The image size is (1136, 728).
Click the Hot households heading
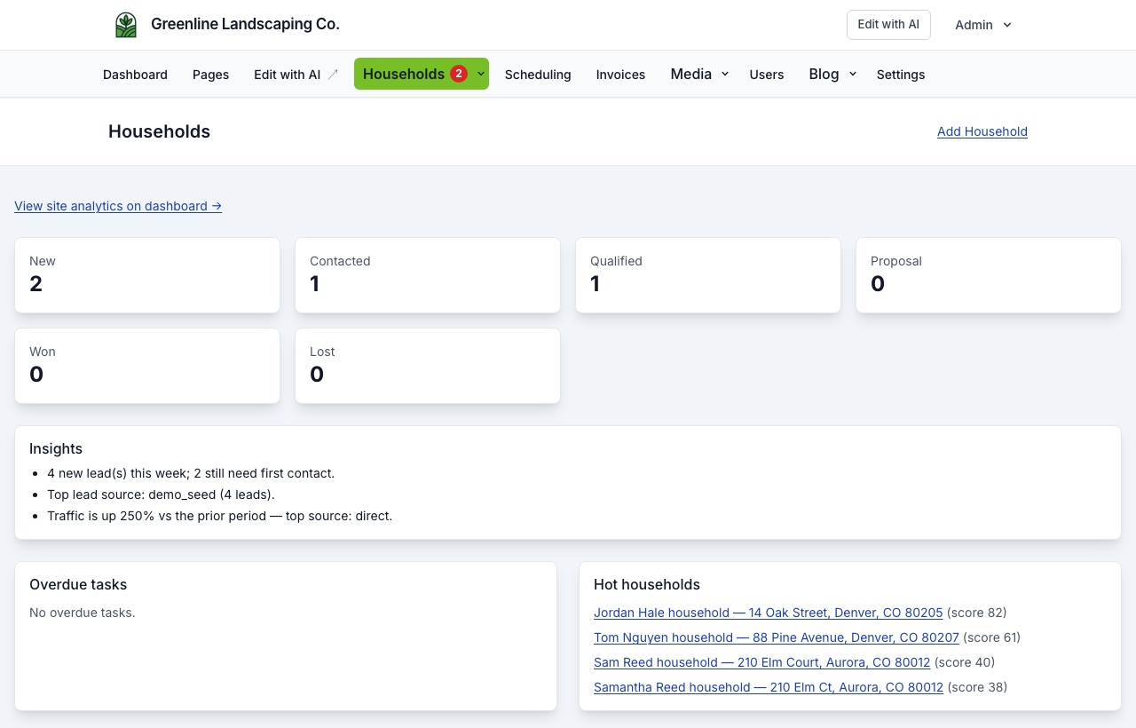tap(647, 584)
